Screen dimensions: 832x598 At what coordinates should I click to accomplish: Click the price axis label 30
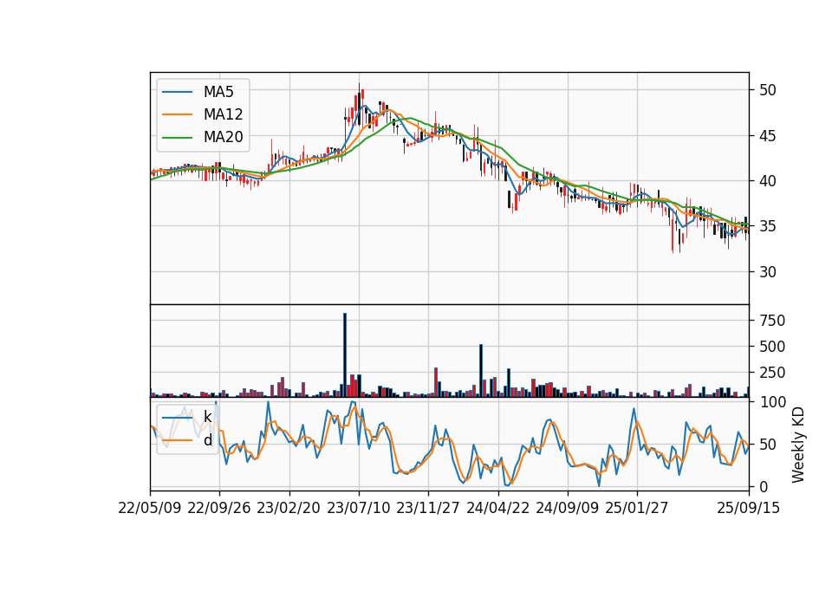pos(767,271)
